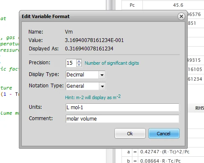Click variable a in the equations table
Image resolution: width=204 pixels, height=163 pixels.
point(129,152)
